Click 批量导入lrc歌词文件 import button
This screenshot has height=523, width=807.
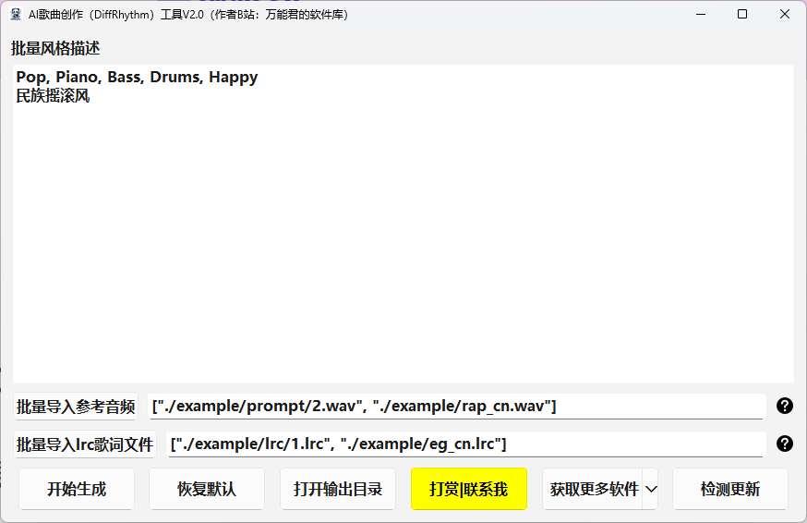[85, 444]
